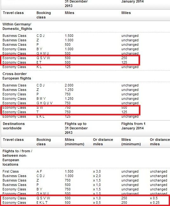The width and height of the screenshot is (170, 206).
Task: Click the 1.500 miles value in domestic section
Action: point(69,36)
